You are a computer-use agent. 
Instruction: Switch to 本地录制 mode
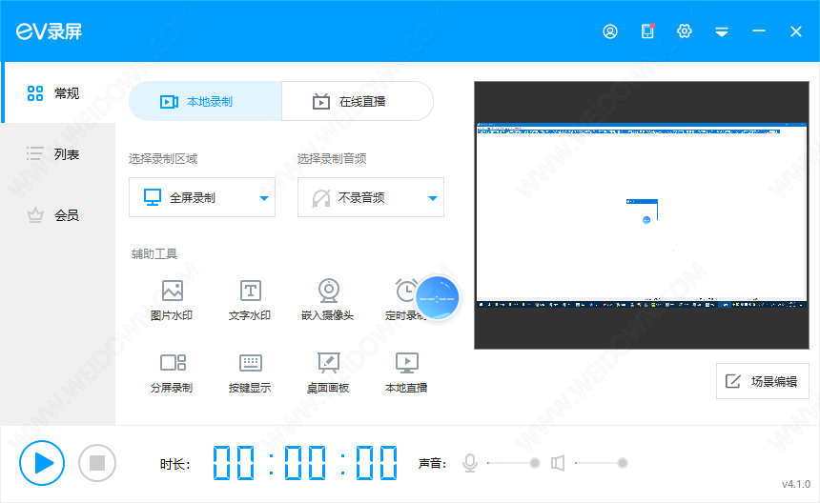click(x=205, y=101)
